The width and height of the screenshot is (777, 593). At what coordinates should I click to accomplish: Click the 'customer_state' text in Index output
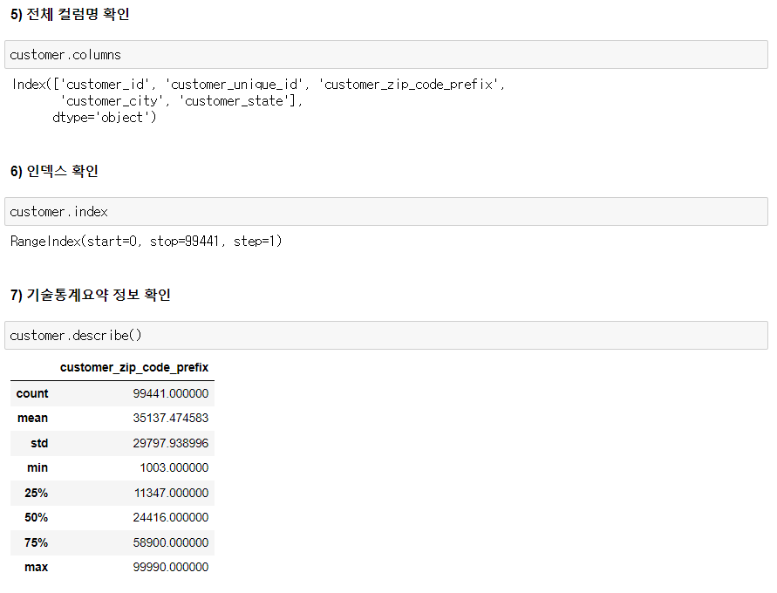click(x=235, y=101)
